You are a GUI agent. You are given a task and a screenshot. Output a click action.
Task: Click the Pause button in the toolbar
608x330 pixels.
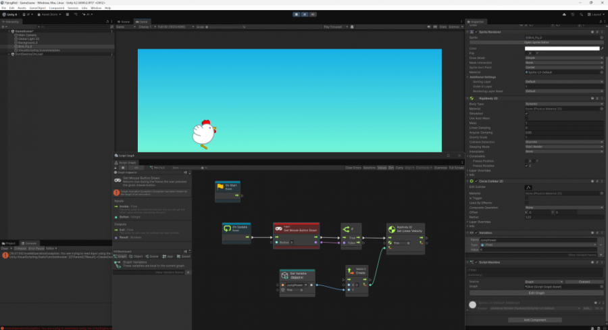click(304, 14)
